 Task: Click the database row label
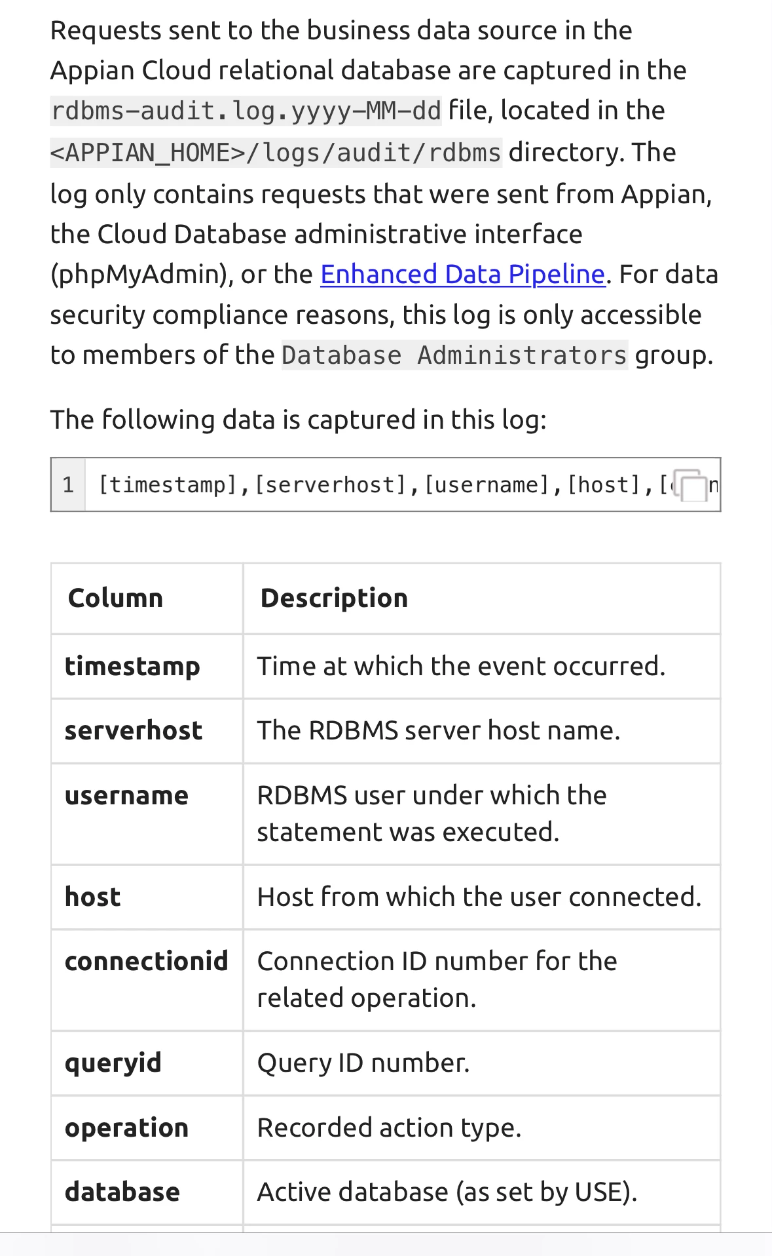point(122,1192)
